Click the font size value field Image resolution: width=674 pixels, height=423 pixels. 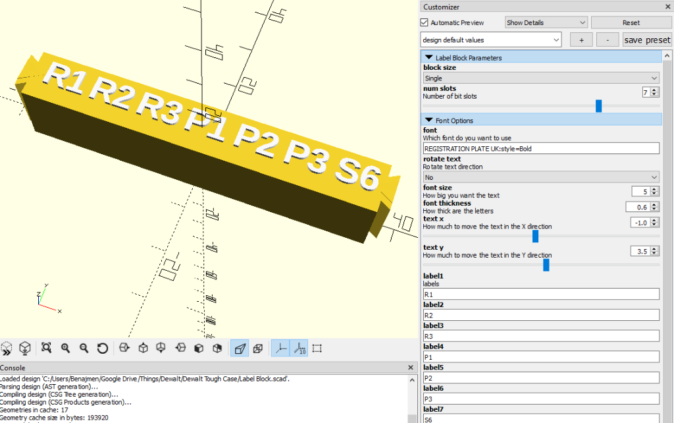[641, 192]
